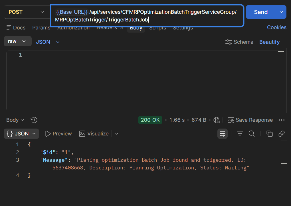Screen dimensions: 291x206
Task: Open the response more options ellipsis
Action: pos(282,120)
